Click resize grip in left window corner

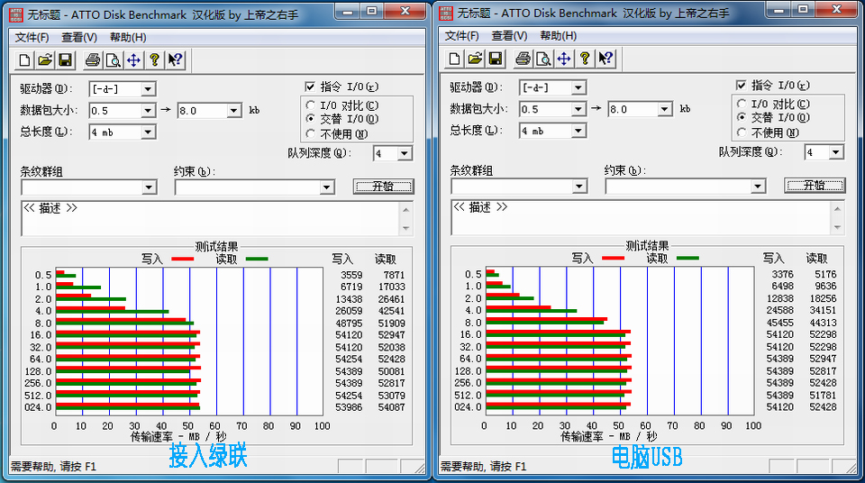pos(421,468)
